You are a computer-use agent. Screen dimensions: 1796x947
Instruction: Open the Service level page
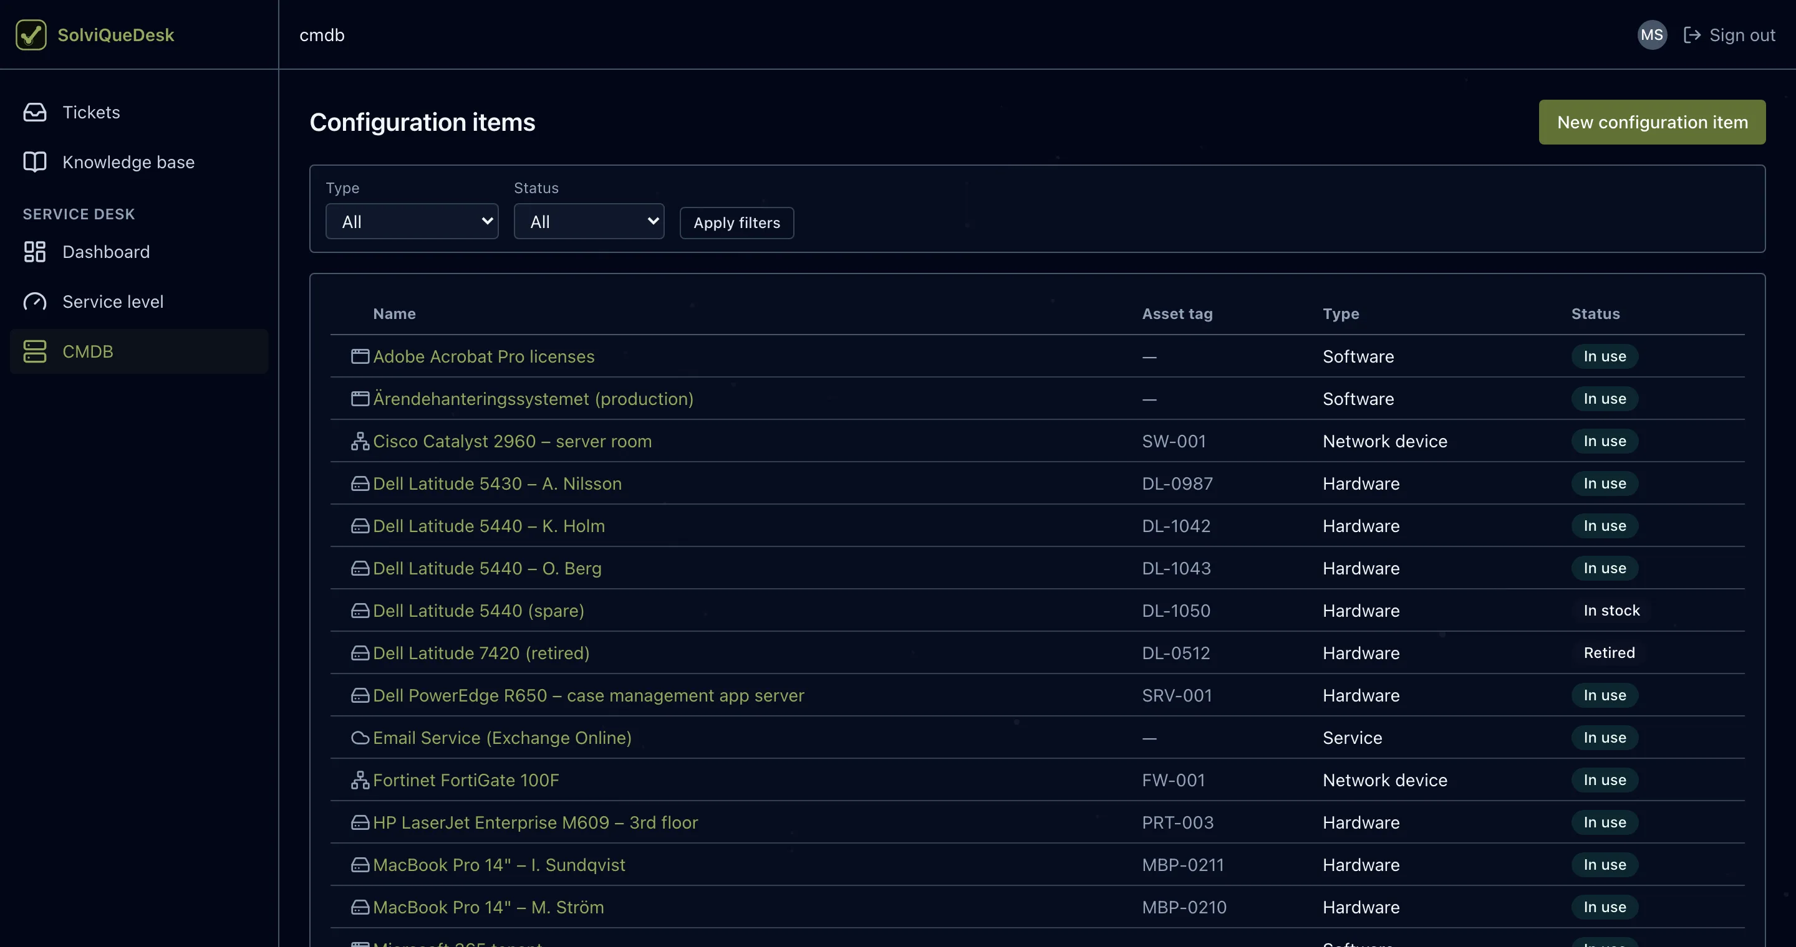pyautogui.click(x=140, y=302)
